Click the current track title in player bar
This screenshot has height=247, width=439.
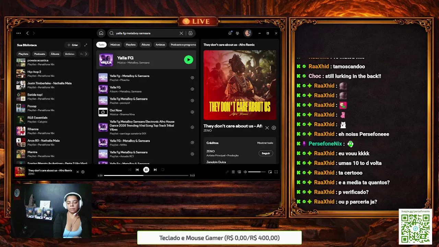tap(50, 170)
